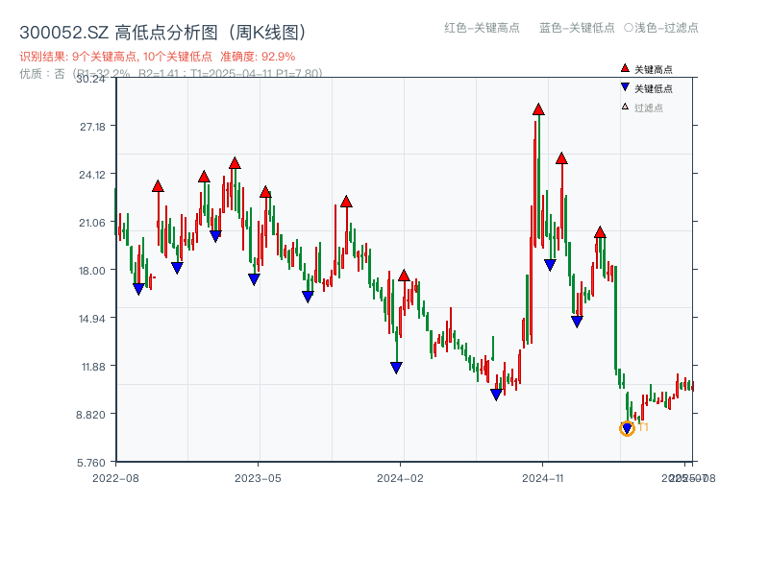The height and width of the screenshot is (576, 769).
Task: Select the red key-high triangle after the 2023-05 label
Action: [x=345, y=202]
